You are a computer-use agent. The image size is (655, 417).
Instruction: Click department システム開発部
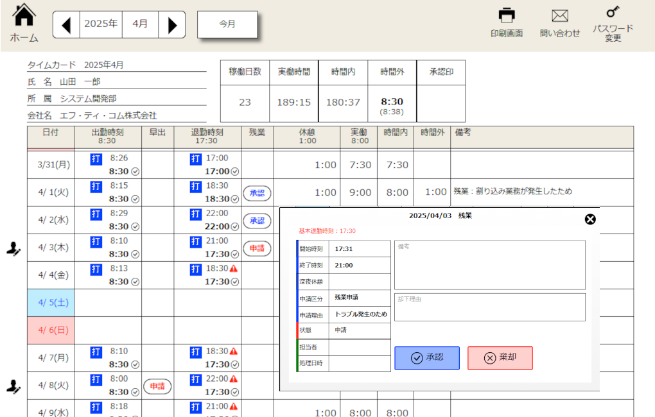coord(88,99)
